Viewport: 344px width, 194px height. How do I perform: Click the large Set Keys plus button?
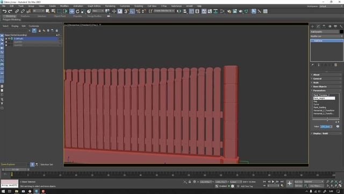click(290, 183)
